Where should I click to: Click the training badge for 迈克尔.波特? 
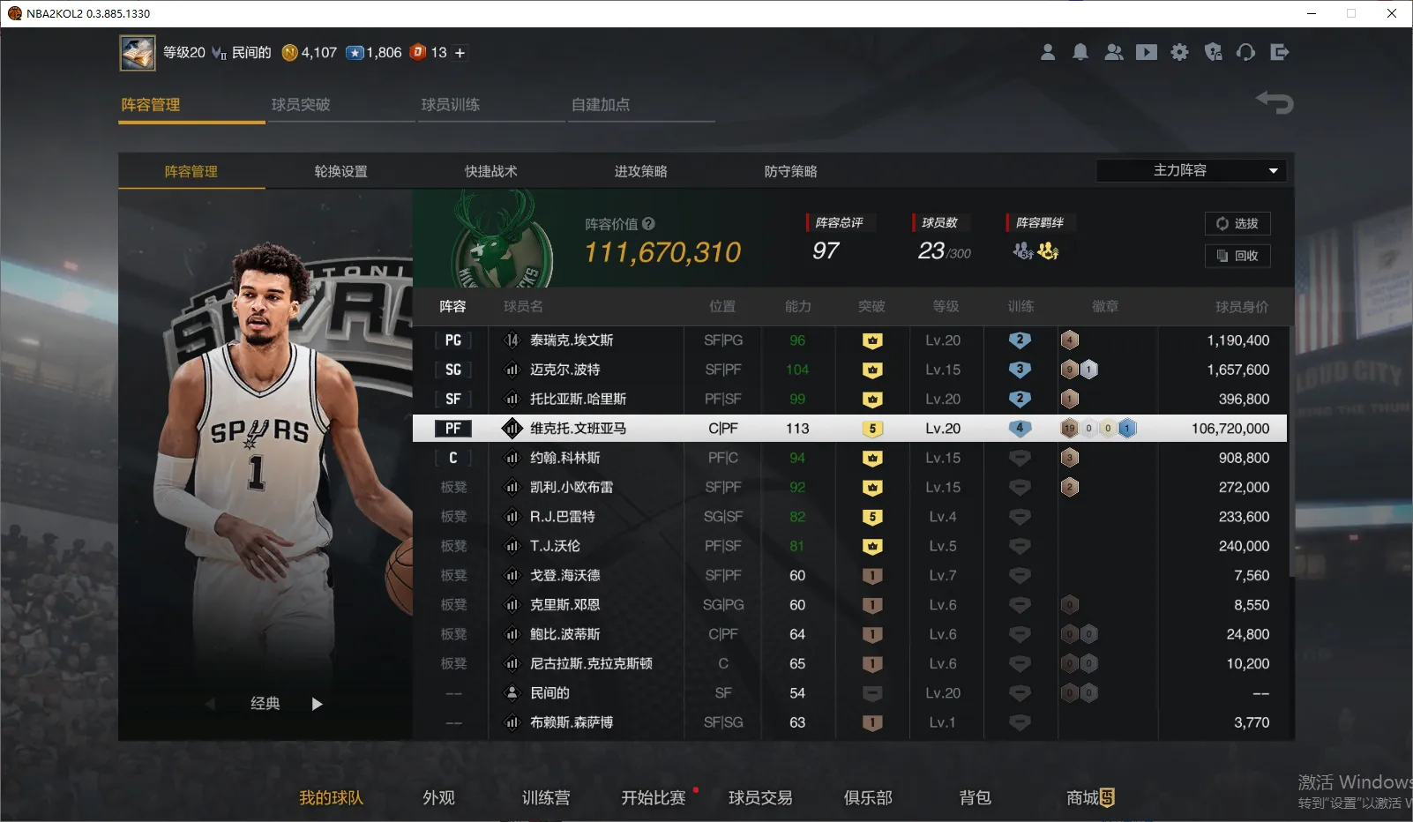pyautogui.click(x=1020, y=370)
